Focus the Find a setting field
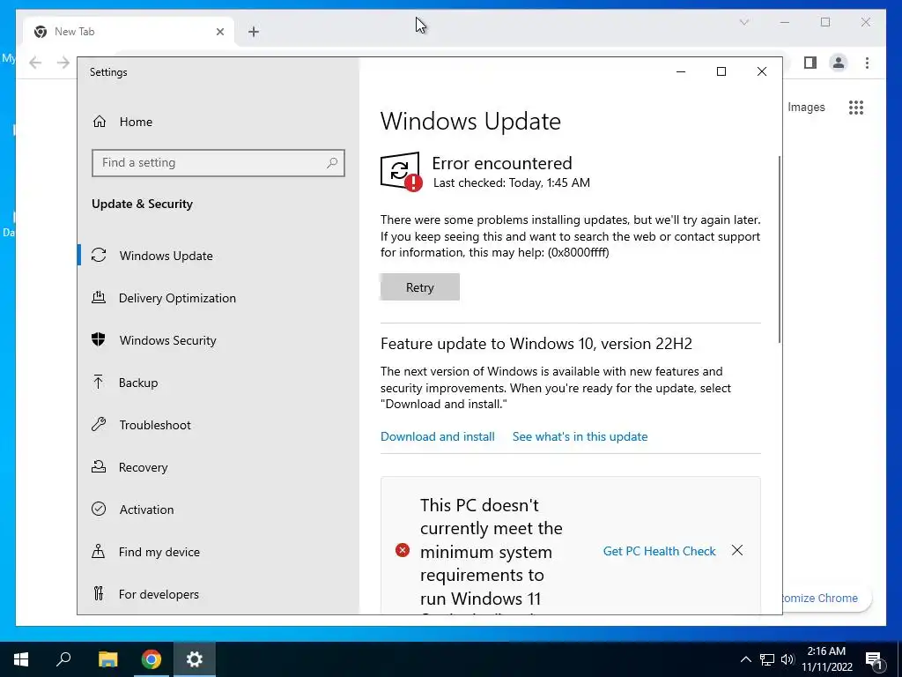Image resolution: width=902 pixels, height=677 pixels. coord(218,163)
